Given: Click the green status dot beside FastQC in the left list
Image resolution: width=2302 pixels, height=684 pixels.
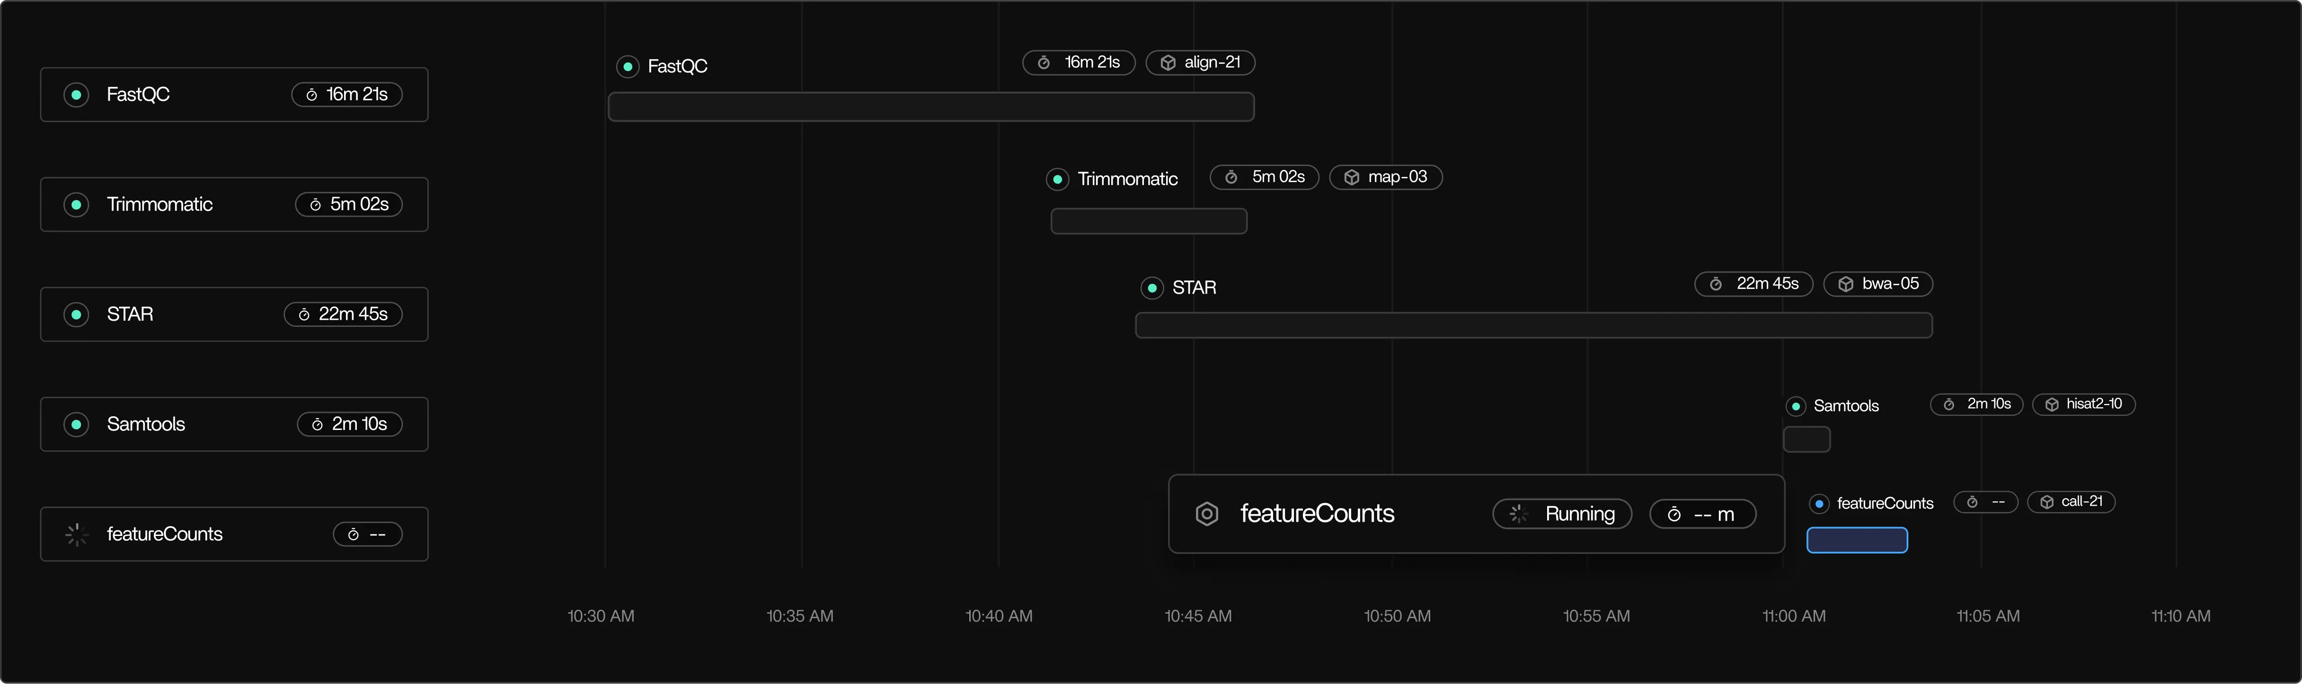Looking at the screenshot, I should coord(77,95).
